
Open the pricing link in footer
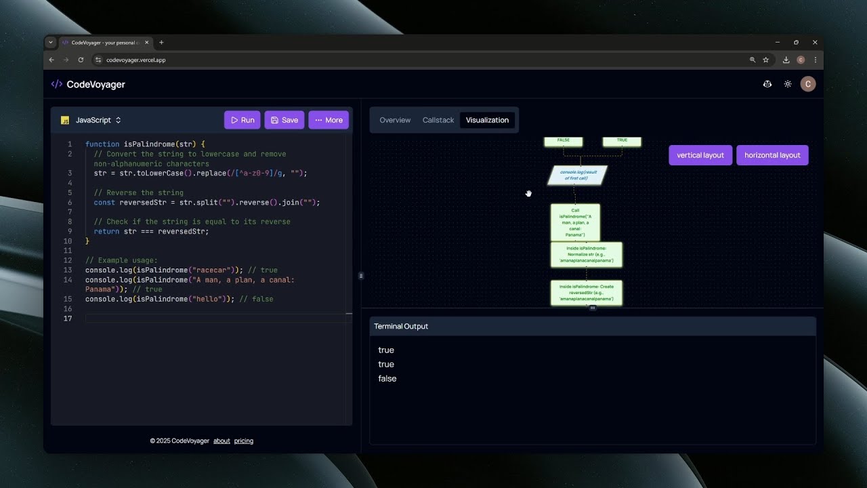[244, 441]
